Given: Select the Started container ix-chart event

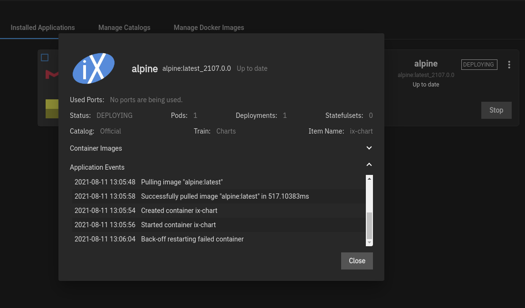Looking at the screenshot, I should click(x=178, y=225).
